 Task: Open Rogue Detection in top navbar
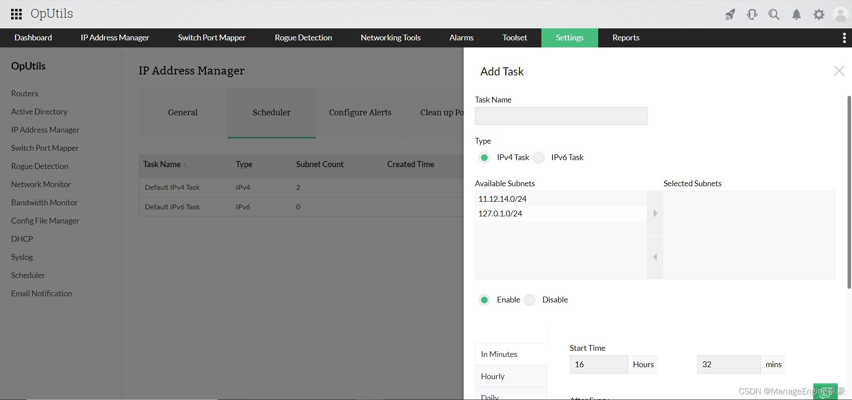coord(303,38)
